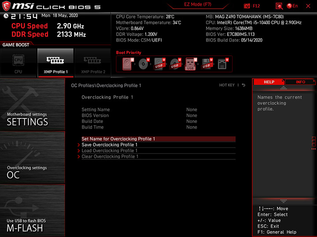Select the optical disc boot device icon
The width and height of the screenshot is (317, 237).
[144, 64]
